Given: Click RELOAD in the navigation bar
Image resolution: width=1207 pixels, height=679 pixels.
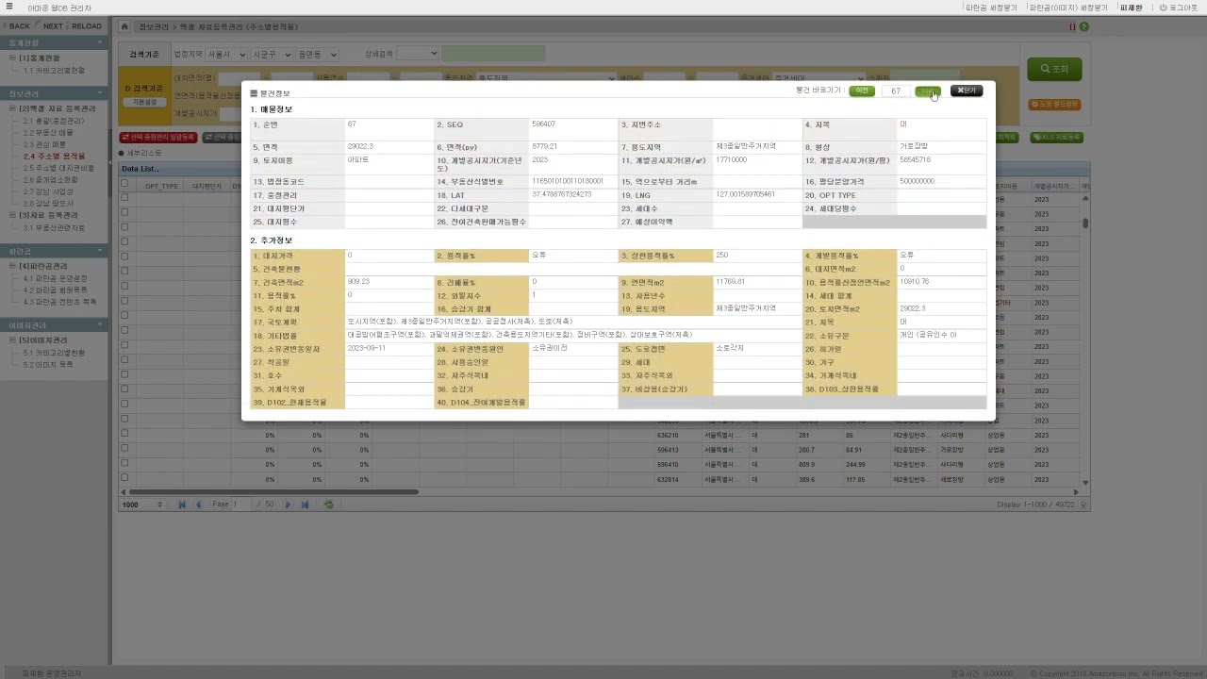Looking at the screenshot, I should [x=87, y=26].
